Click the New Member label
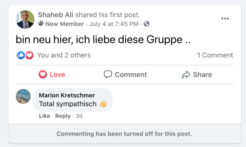The height and width of the screenshot is (147, 246). tap(64, 24)
